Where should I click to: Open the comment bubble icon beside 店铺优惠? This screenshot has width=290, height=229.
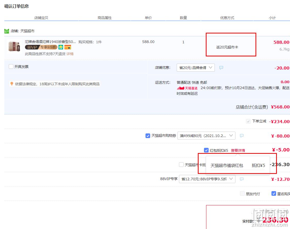(x=221, y=68)
